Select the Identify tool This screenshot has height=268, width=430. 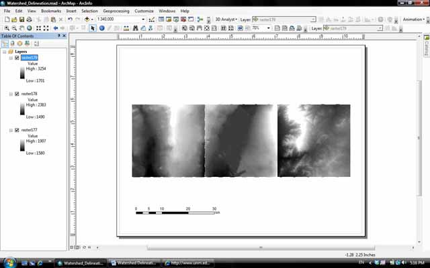pos(102,28)
